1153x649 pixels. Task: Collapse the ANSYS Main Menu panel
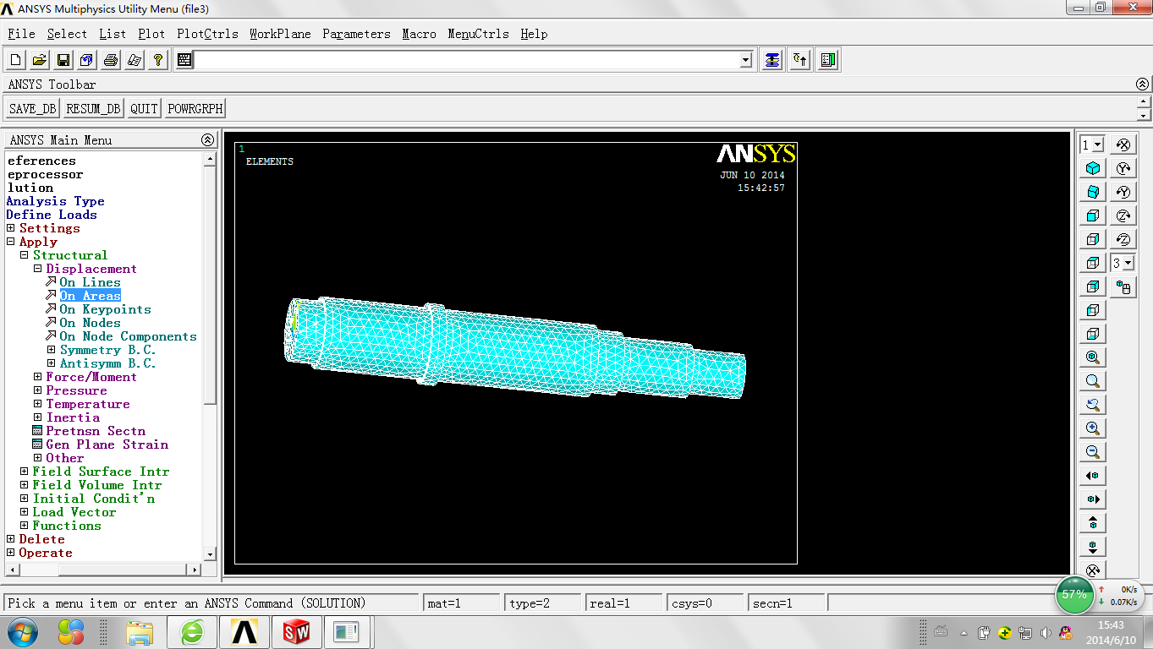[207, 140]
